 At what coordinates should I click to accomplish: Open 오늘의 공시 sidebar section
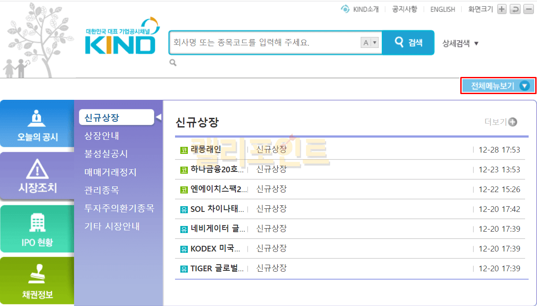(x=37, y=124)
